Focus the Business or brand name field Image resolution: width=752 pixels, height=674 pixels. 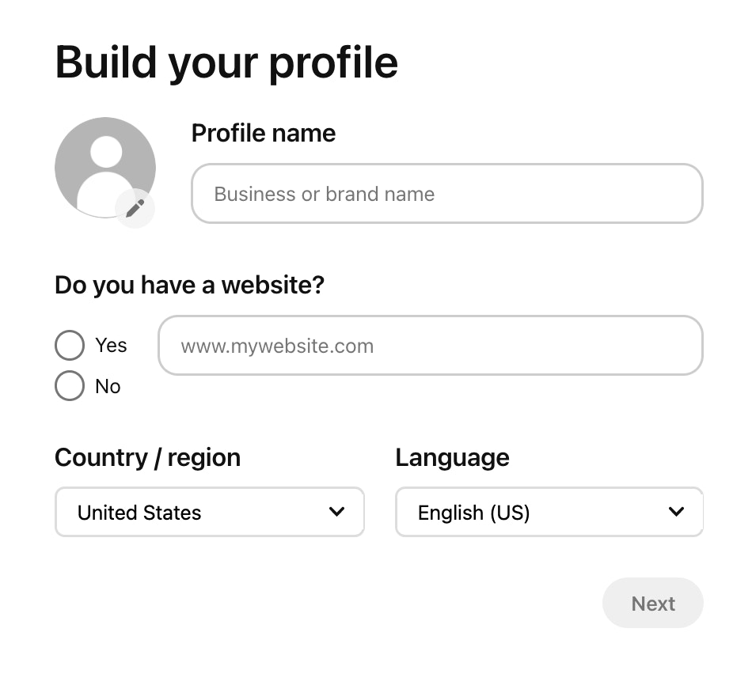click(446, 194)
